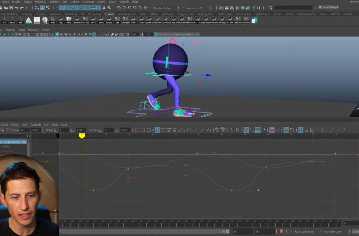The image size is (359, 236).
Task: Expand the Lucas Ridley account dropdown
Action: [327, 8]
